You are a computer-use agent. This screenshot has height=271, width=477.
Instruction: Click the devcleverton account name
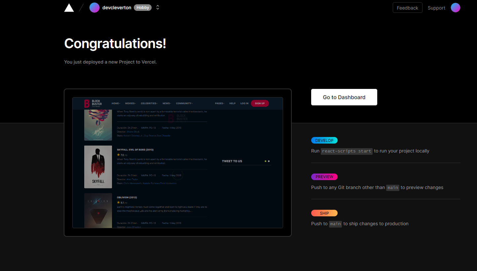point(117,8)
